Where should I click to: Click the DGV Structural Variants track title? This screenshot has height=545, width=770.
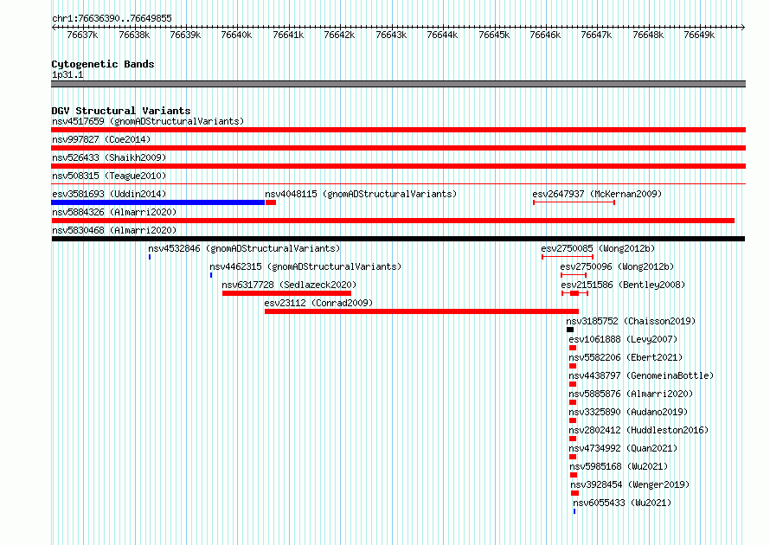[121, 111]
